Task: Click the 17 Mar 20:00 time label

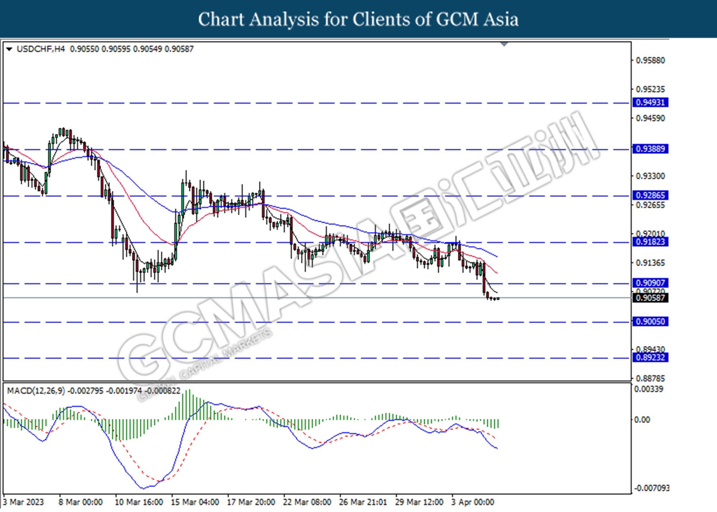Action: (x=251, y=502)
